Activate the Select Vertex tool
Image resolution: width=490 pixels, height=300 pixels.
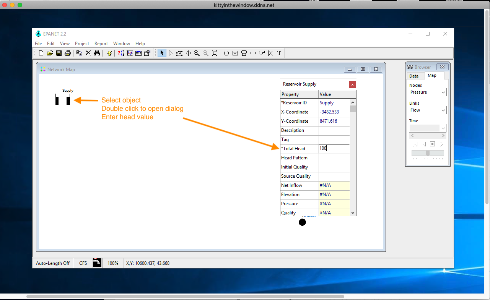pos(171,53)
